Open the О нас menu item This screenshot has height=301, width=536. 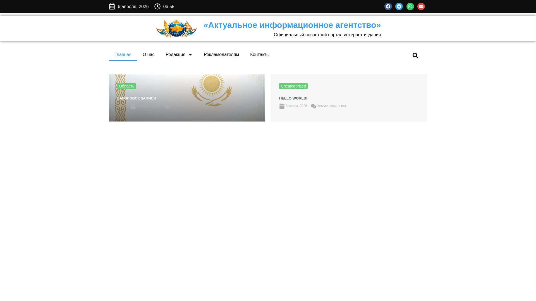149,55
